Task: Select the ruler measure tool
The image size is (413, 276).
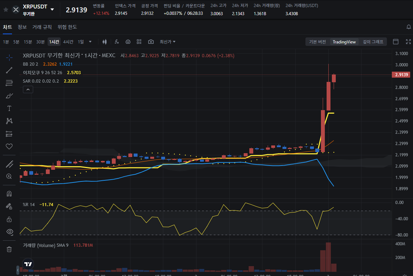Action: tap(9, 164)
